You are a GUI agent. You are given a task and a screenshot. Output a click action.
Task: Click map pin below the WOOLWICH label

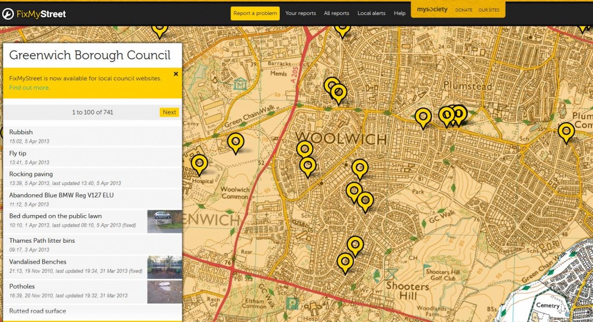pos(360,169)
